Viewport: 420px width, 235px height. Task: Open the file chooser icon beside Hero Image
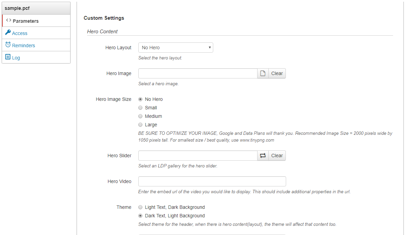[263, 73]
